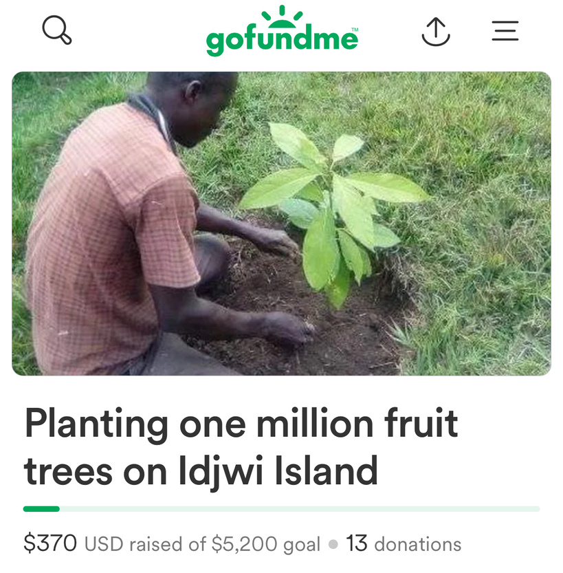The width and height of the screenshot is (563, 573).
Task: Go to the GoFundMe home logo
Action: (282, 40)
